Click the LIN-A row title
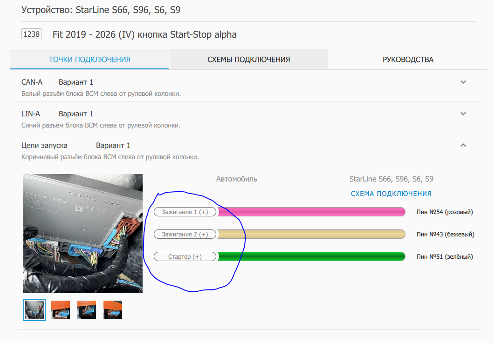 (x=31, y=114)
